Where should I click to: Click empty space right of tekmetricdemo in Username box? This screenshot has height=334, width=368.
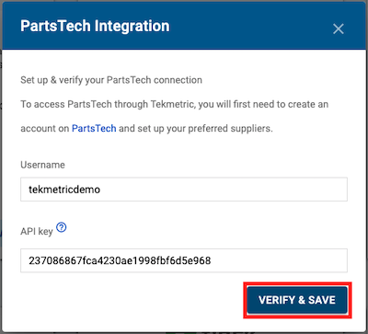tap(224, 190)
